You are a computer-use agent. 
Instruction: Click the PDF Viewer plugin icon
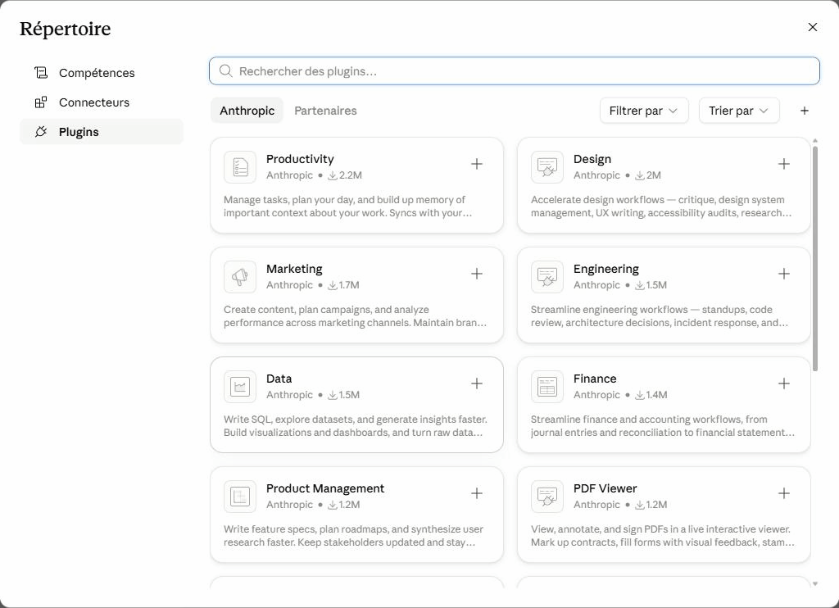546,496
